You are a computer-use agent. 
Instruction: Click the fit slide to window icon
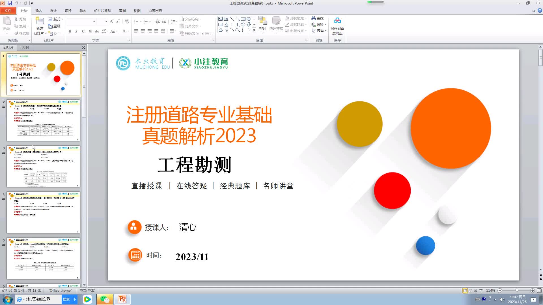point(539,290)
